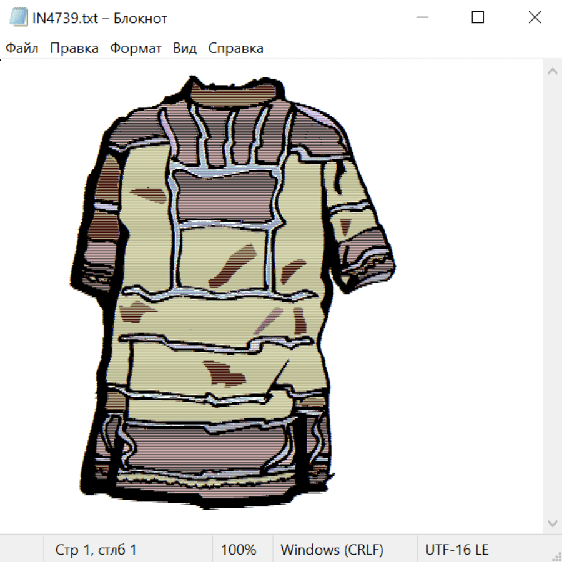562x562 pixels.
Task: Open the Формат menu
Action: click(x=136, y=48)
